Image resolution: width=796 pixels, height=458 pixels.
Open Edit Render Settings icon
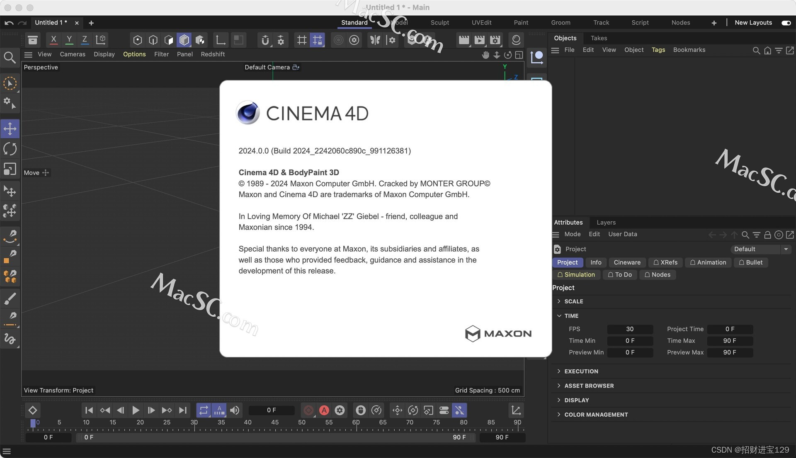point(495,40)
